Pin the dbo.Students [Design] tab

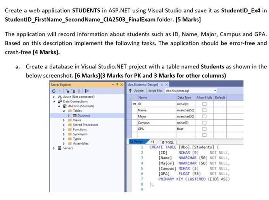coord(162,85)
